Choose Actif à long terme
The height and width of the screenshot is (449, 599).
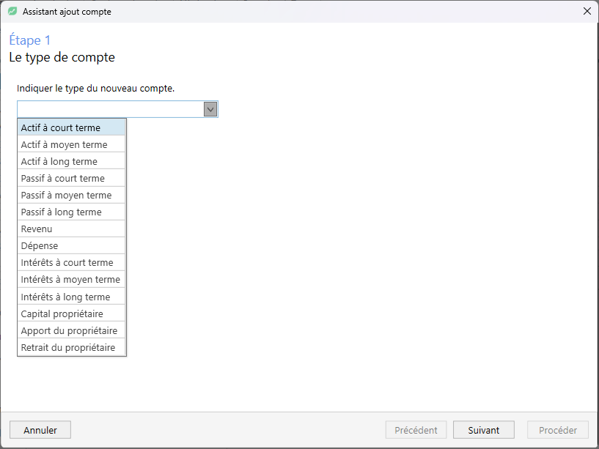[71, 161]
